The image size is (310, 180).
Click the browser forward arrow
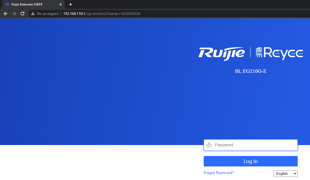(14, 14)
